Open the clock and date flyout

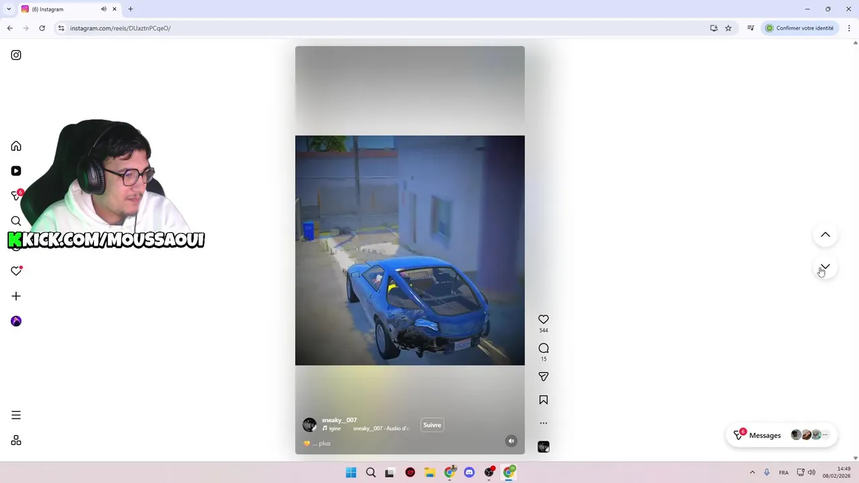click(x=836, y=473)
